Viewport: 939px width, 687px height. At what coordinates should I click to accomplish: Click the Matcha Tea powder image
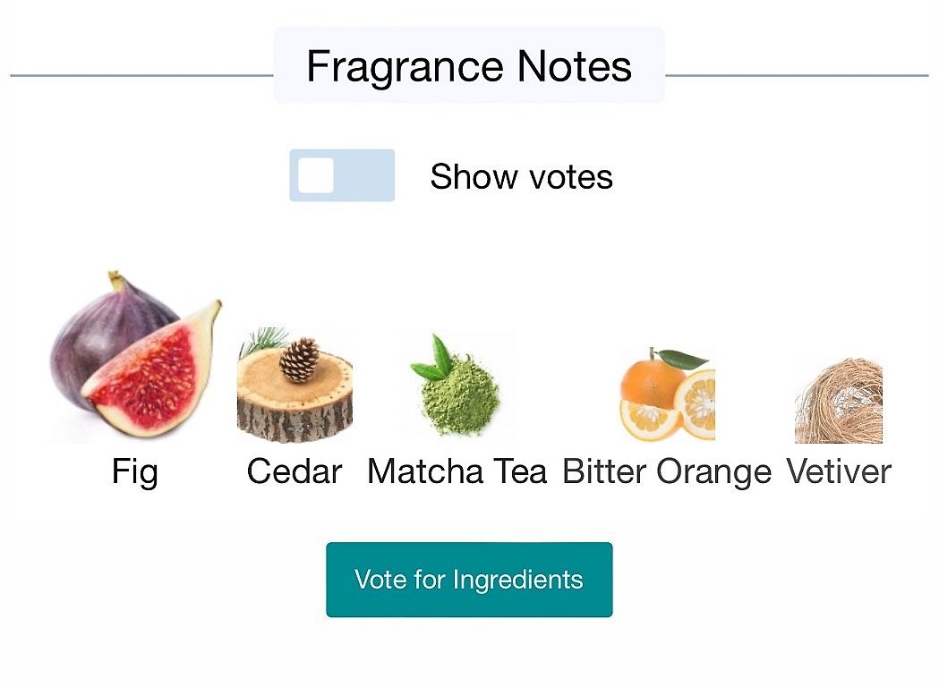456,386
